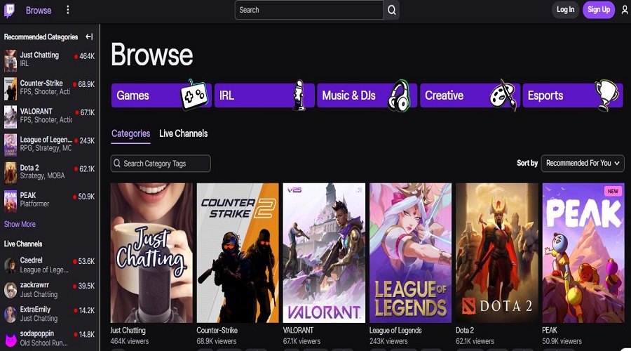631x351 pixels.
Task: Click Counter-Strike name in sidebar
Action: click(41, 83)
